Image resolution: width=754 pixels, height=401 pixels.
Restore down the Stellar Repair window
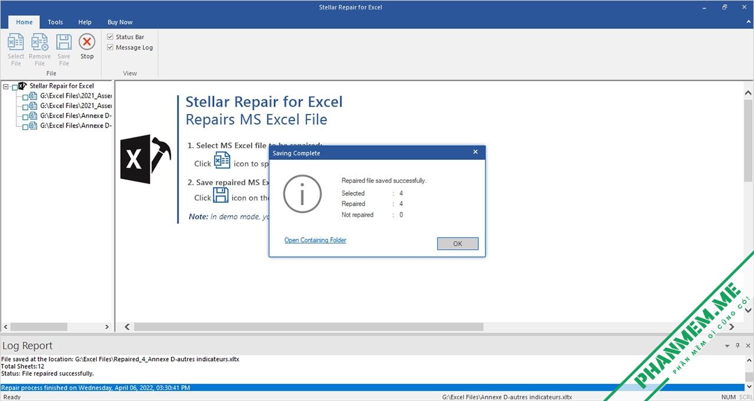pos(725,8)
